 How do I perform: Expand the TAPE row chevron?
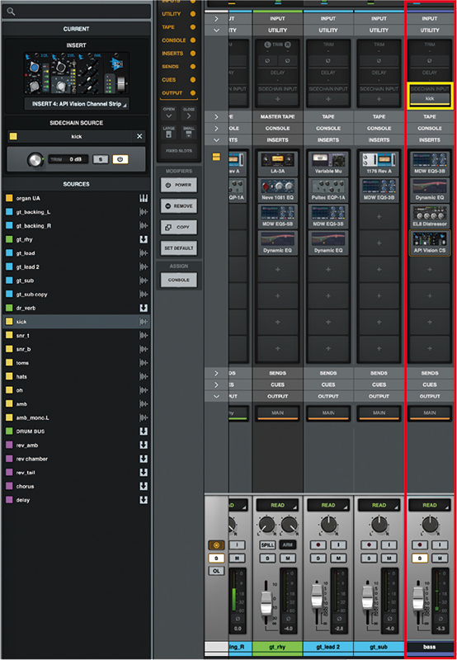point(216,116)
